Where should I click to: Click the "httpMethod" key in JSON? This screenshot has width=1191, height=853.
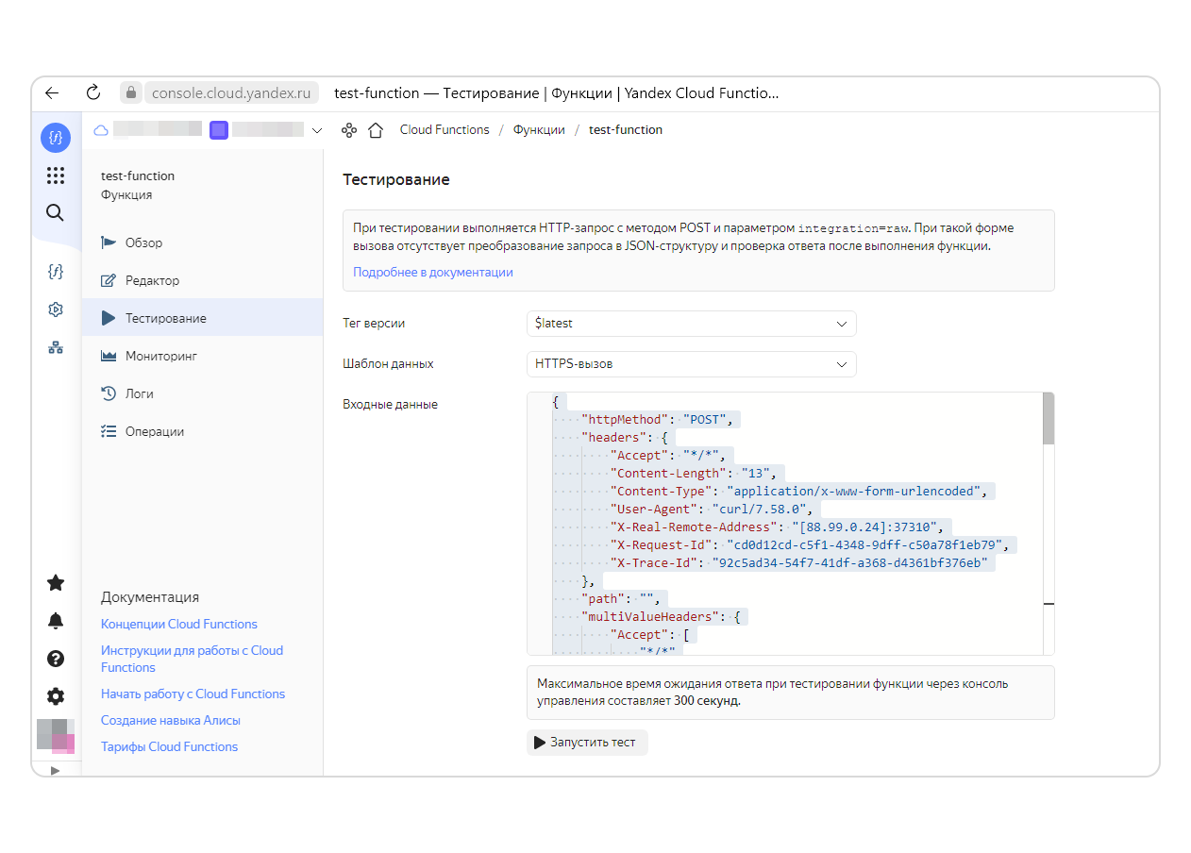point(625,419)
